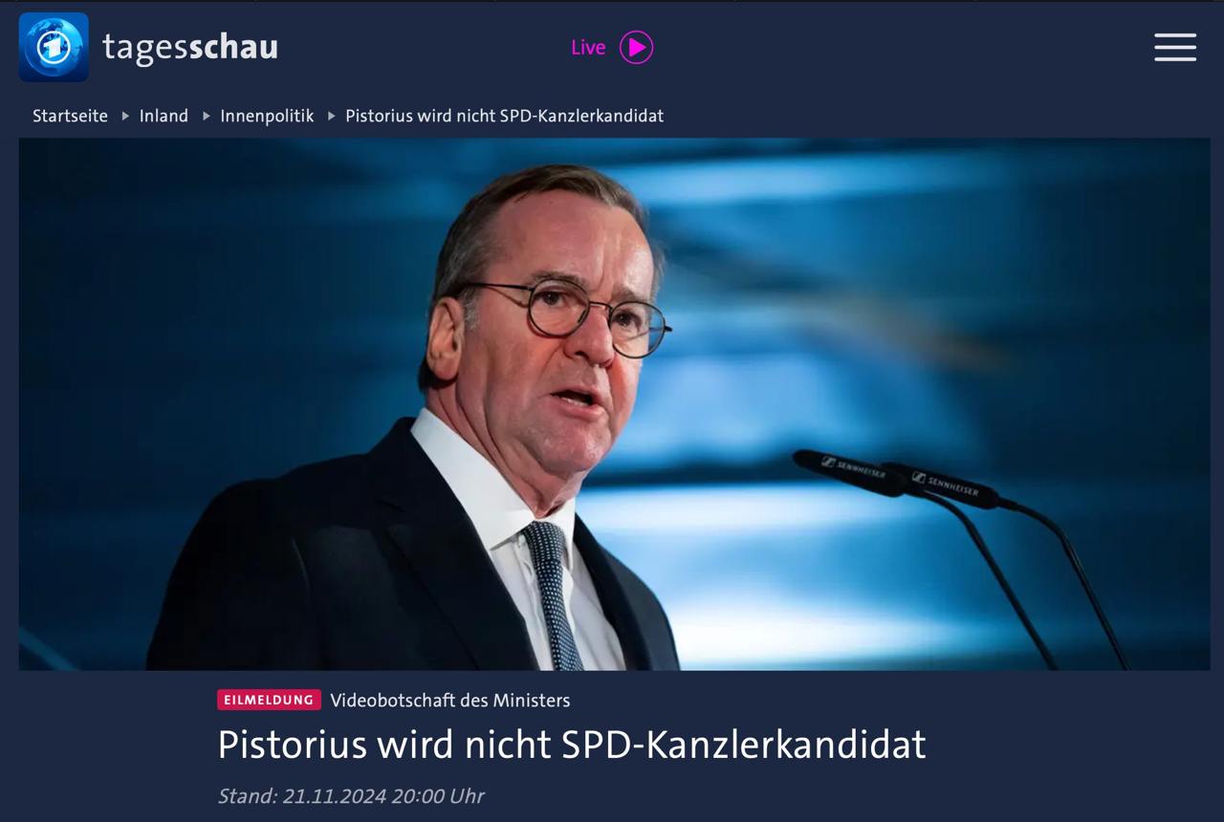Viewport: 1224px width, 822px height.
Task: Click the tagesschau wordmark text
Action: pyautogui.click(x=190, y=47)
